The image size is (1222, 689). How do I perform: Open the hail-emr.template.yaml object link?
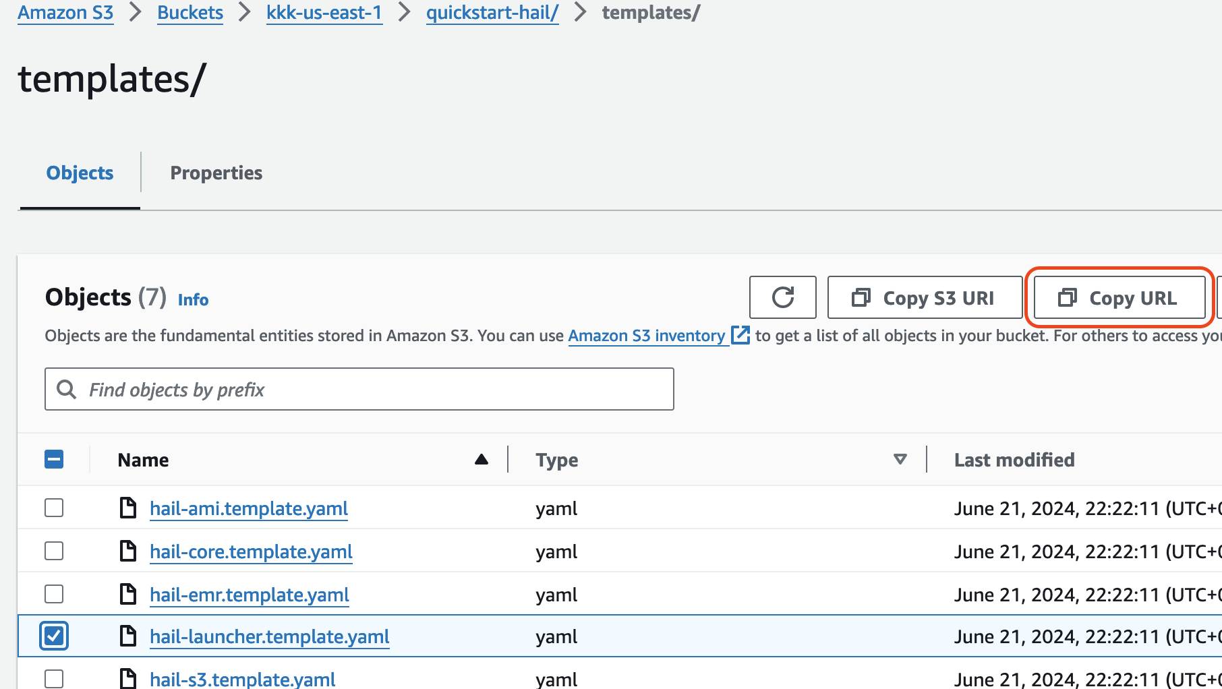point(250,594)
